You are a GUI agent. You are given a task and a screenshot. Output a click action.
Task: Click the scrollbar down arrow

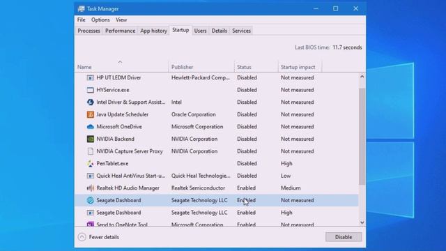(x=362, y=222)
